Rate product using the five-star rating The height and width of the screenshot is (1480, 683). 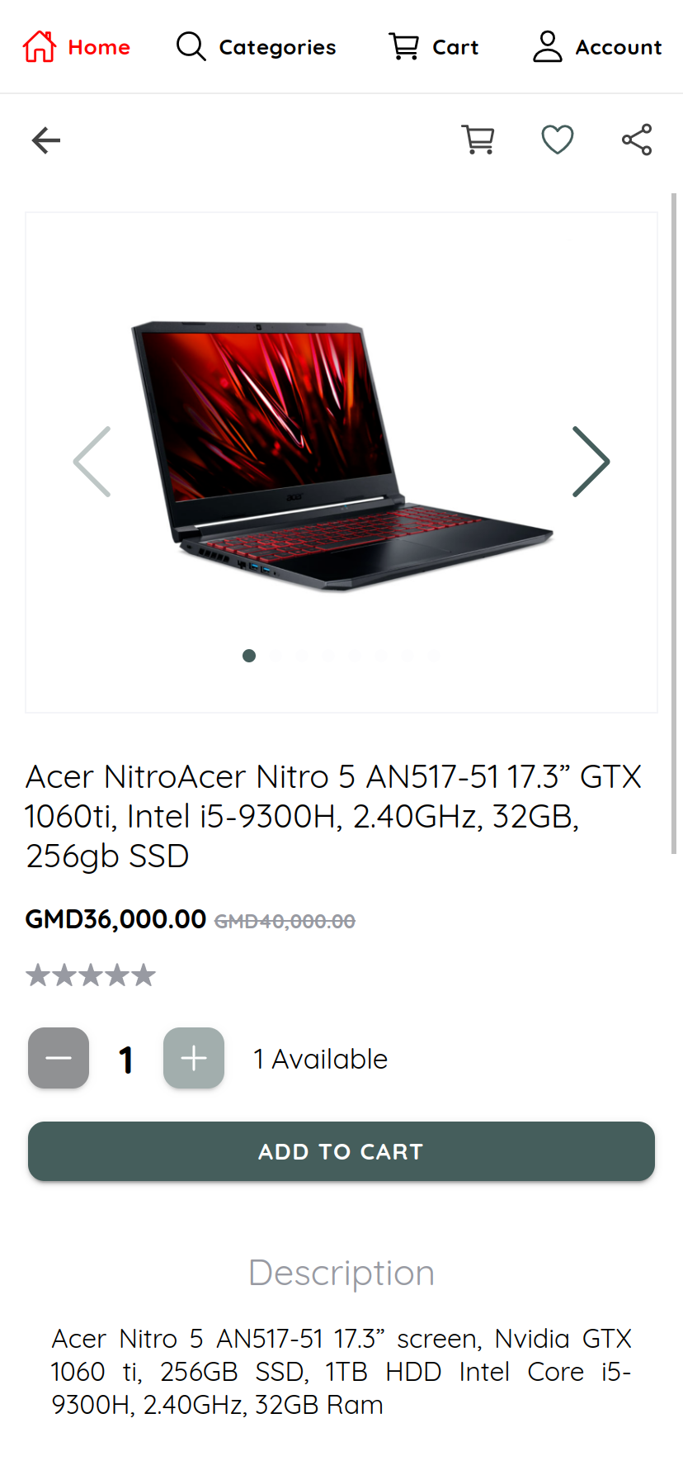91,975
